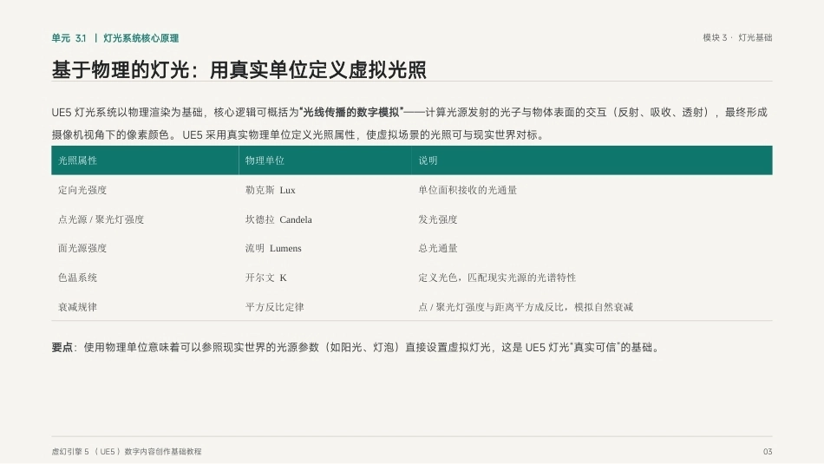Click the quoted phrase '真实可信'

pos(594,347)
